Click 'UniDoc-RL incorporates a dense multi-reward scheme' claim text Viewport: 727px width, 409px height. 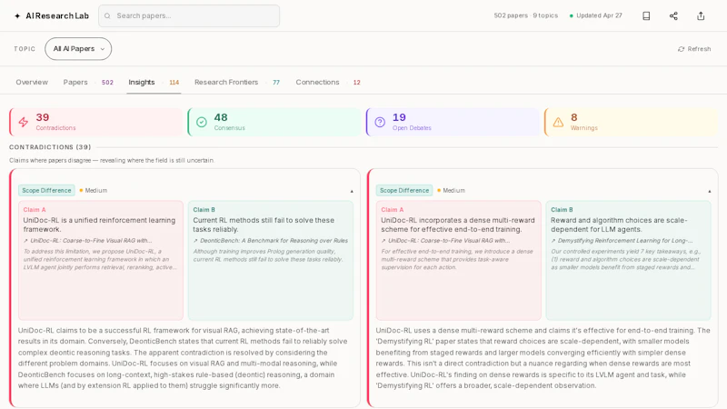(x=458, y=224)
